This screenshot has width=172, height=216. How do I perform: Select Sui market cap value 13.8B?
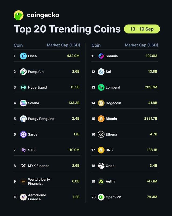coord(153,72)
